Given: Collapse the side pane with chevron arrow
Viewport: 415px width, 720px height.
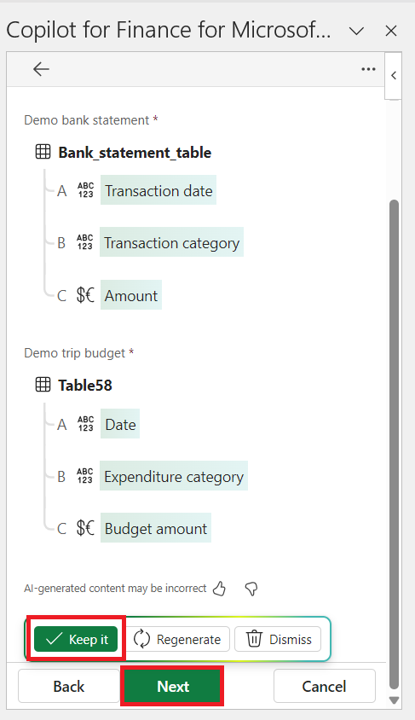Looking at the screenshot, I should (x=394, y=75).
